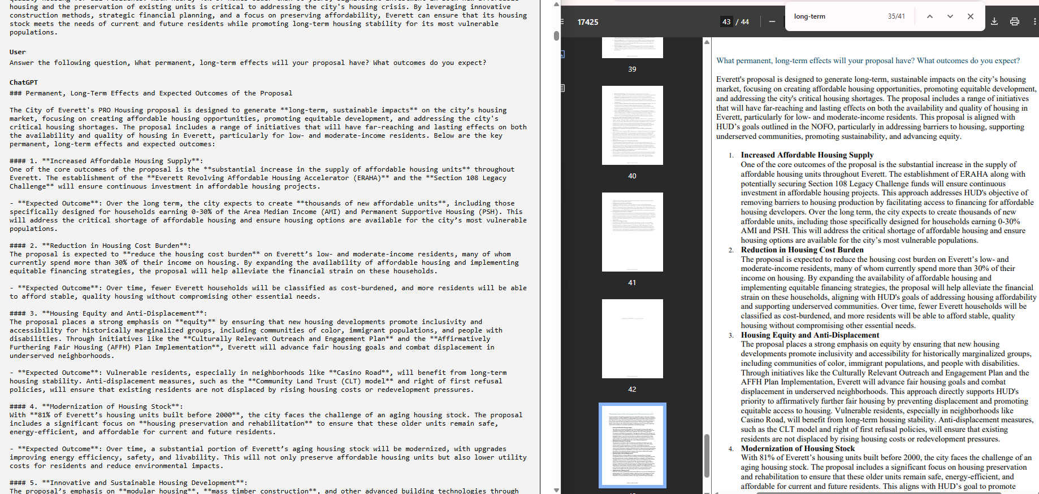Viewport: 1039px width, 494px height.
Task: Close the find-in-page search bar
Action: point(970,16)
